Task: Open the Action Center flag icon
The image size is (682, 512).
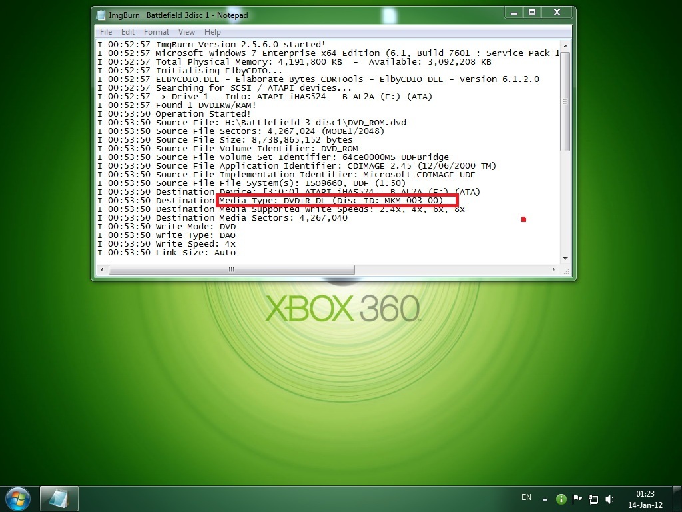Action: click(x=577, y=499)
